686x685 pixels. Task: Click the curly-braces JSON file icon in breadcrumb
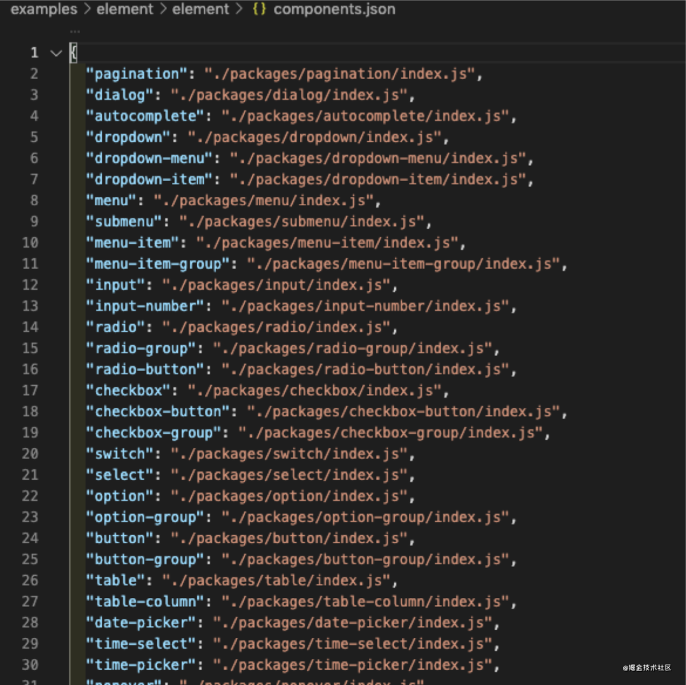point(259,9)
